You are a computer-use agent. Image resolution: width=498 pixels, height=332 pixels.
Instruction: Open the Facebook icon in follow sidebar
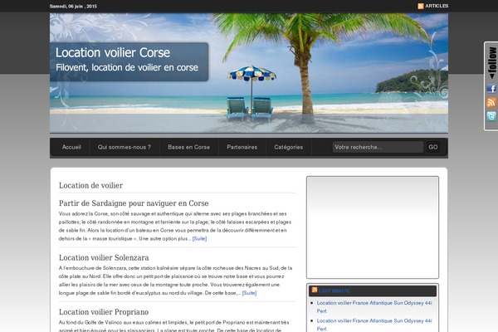[x=491, y=88]
